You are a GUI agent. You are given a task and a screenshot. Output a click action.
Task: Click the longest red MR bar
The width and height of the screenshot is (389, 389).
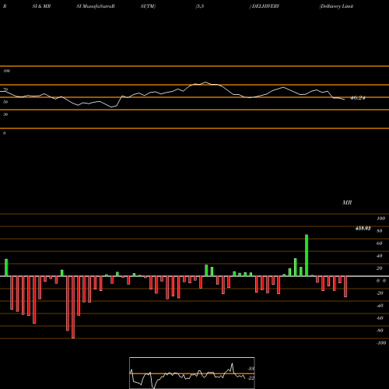coord(73,307)
